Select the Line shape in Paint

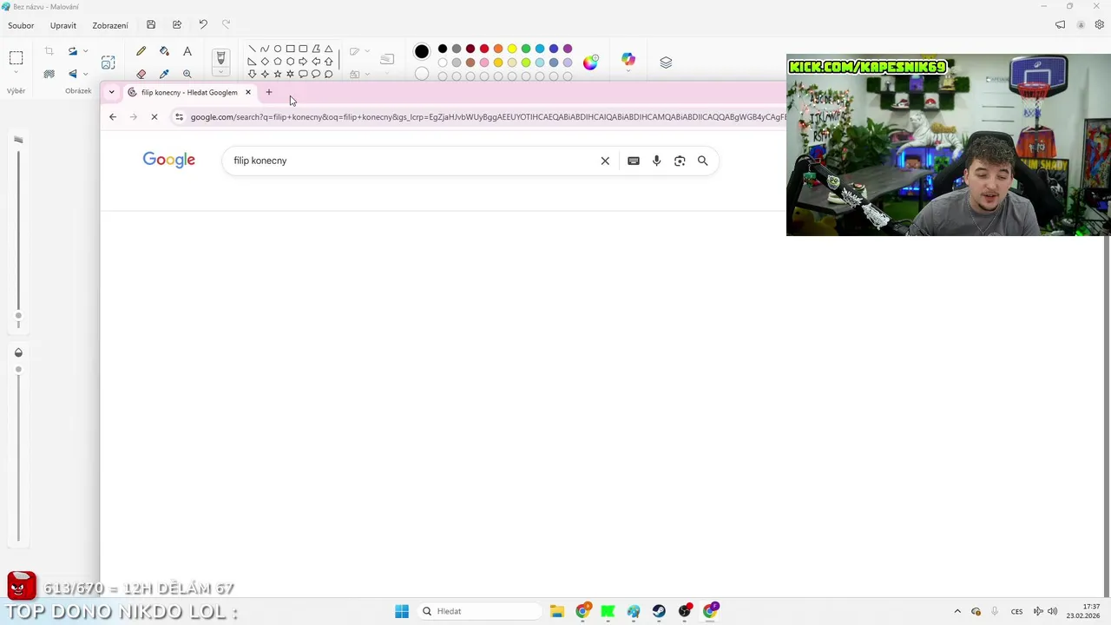[252, 49]
